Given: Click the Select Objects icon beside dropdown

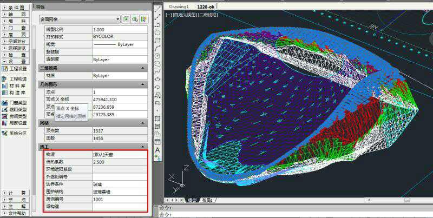Looking at the screenshot, I should tap(135, 19).
